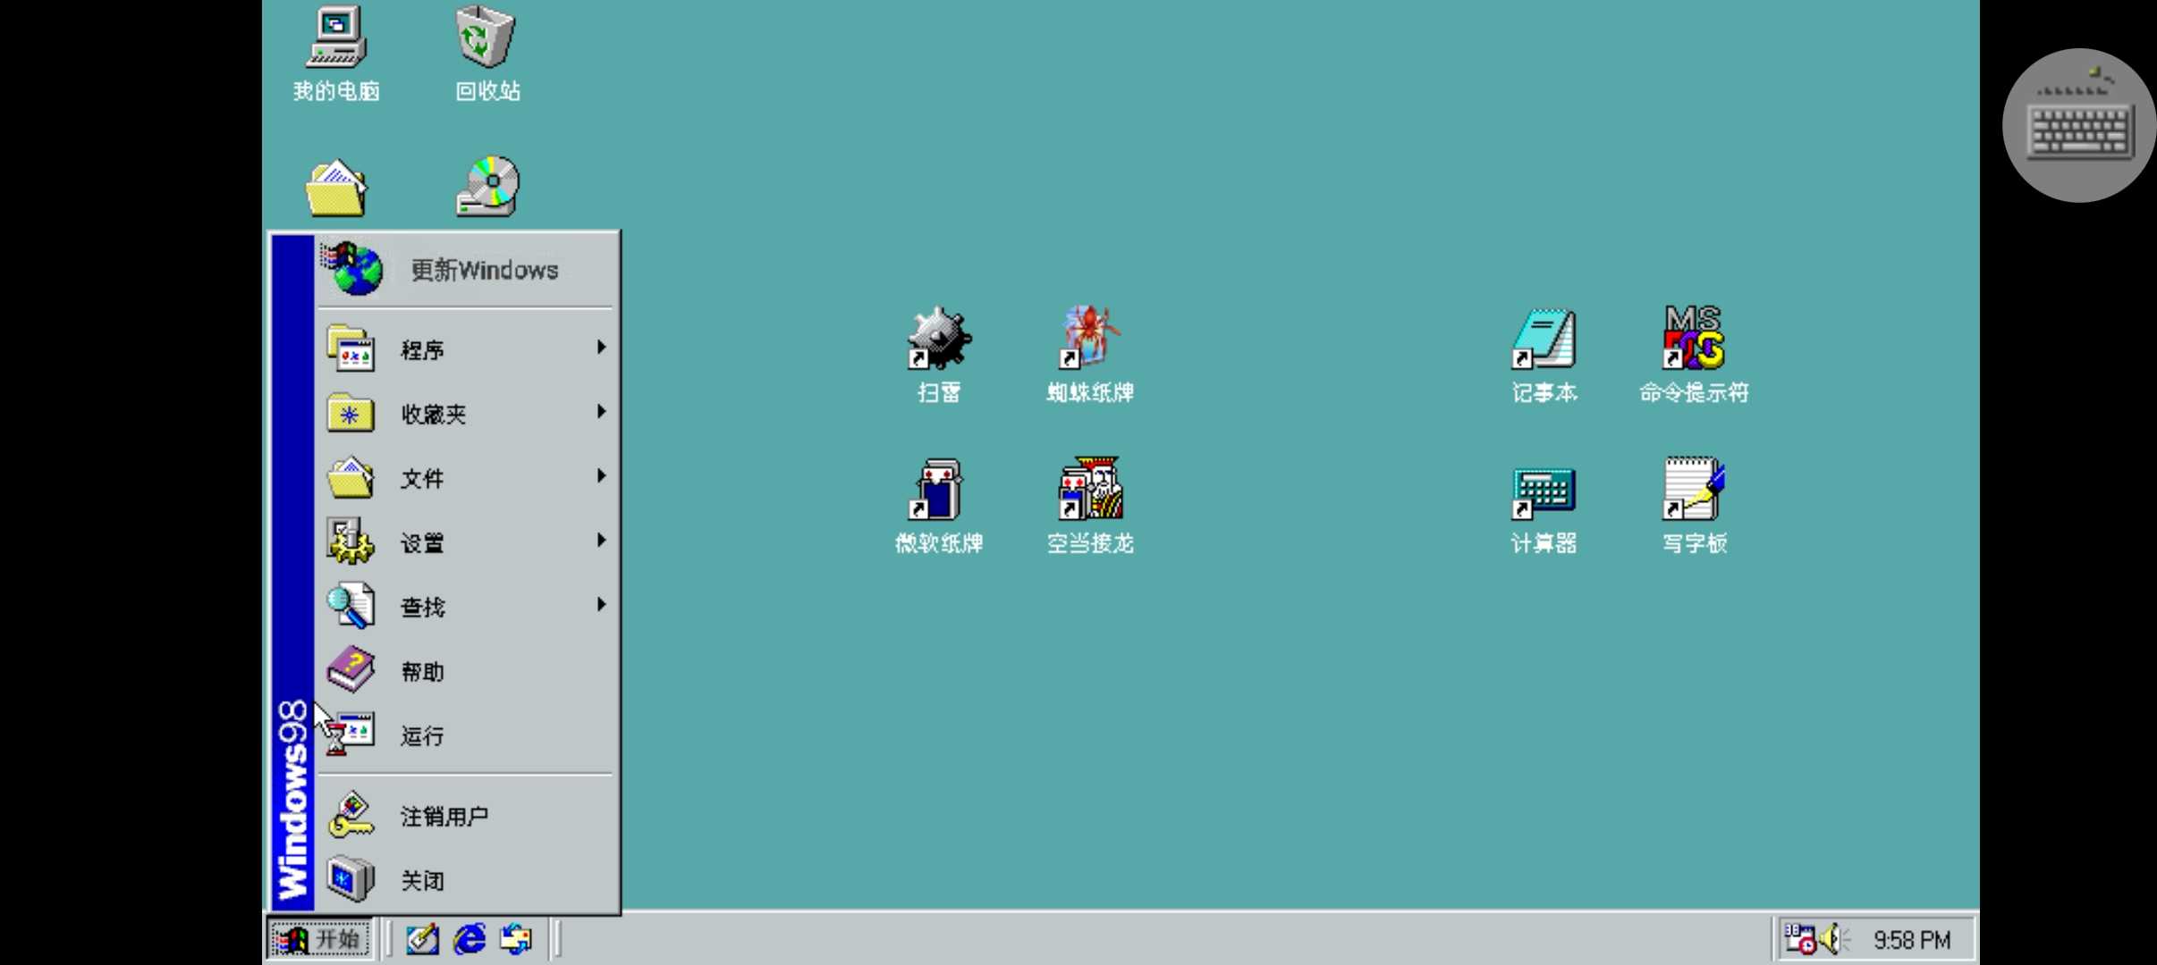Select Help (帮助) in Start menu

[465, 671]
